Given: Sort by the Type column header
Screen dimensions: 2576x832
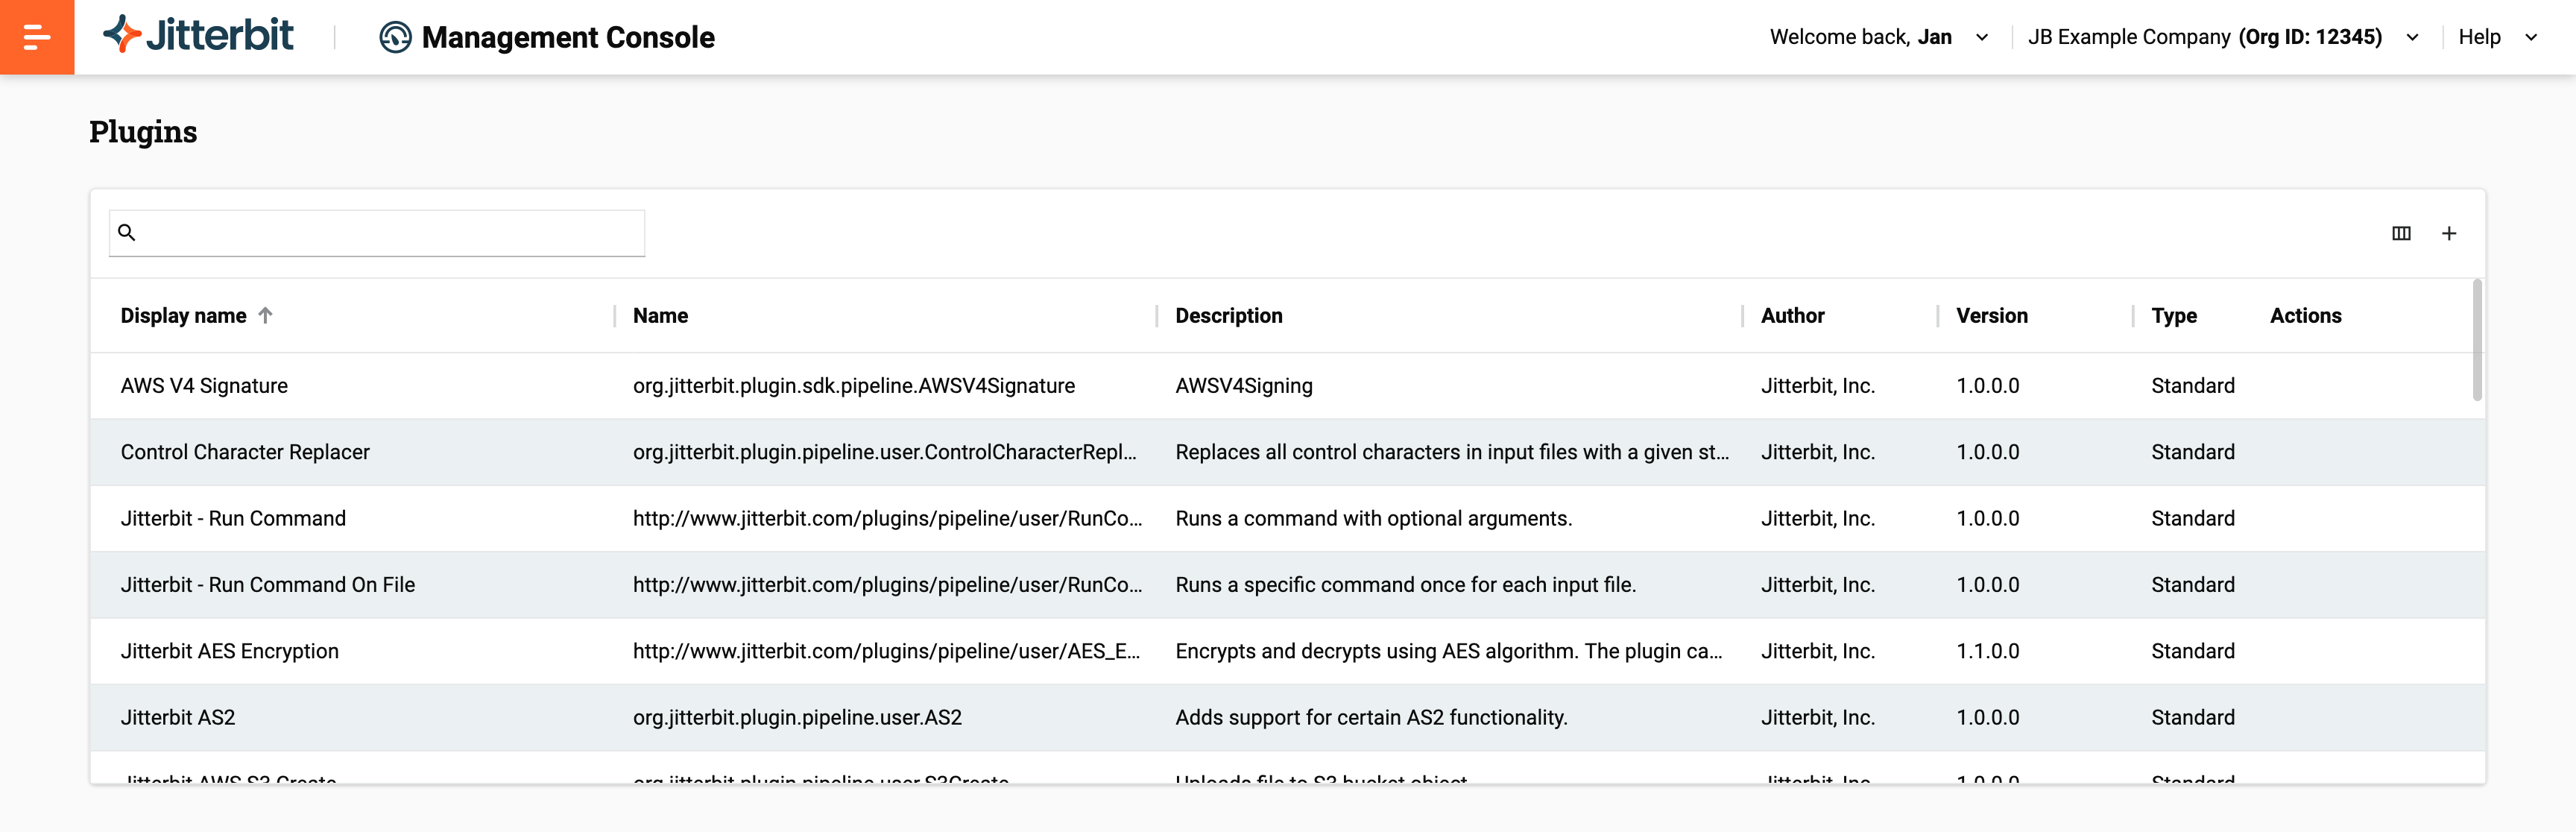Looking at the screenshot, I should [2174, 316].
